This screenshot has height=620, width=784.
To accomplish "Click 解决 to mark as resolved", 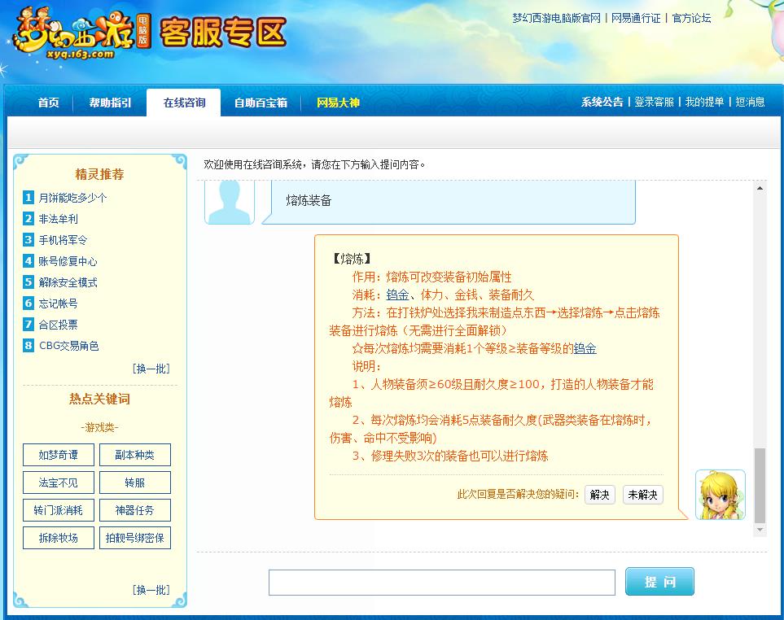I will coord(599,495).
